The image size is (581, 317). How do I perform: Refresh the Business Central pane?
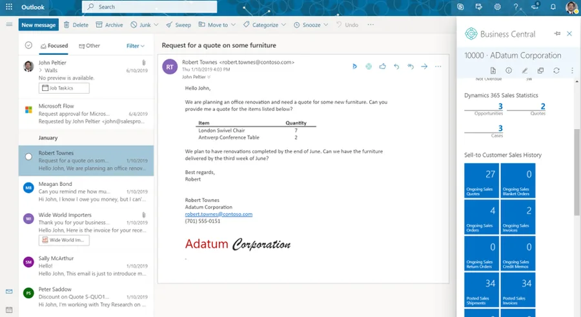[x=556, y=70]
